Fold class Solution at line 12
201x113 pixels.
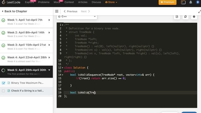[x=62, y=68]
